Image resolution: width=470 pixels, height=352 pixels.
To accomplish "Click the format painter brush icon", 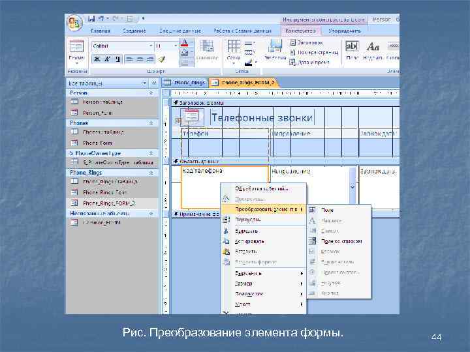I will pyautogui.click(x=162, y=59).
